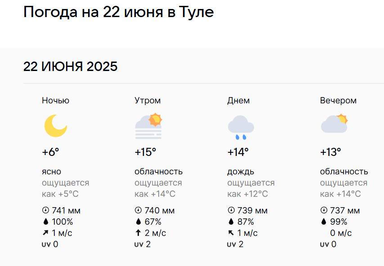Click the +15° morning temperature
The image size is (384, 266).
click(145, 152)
